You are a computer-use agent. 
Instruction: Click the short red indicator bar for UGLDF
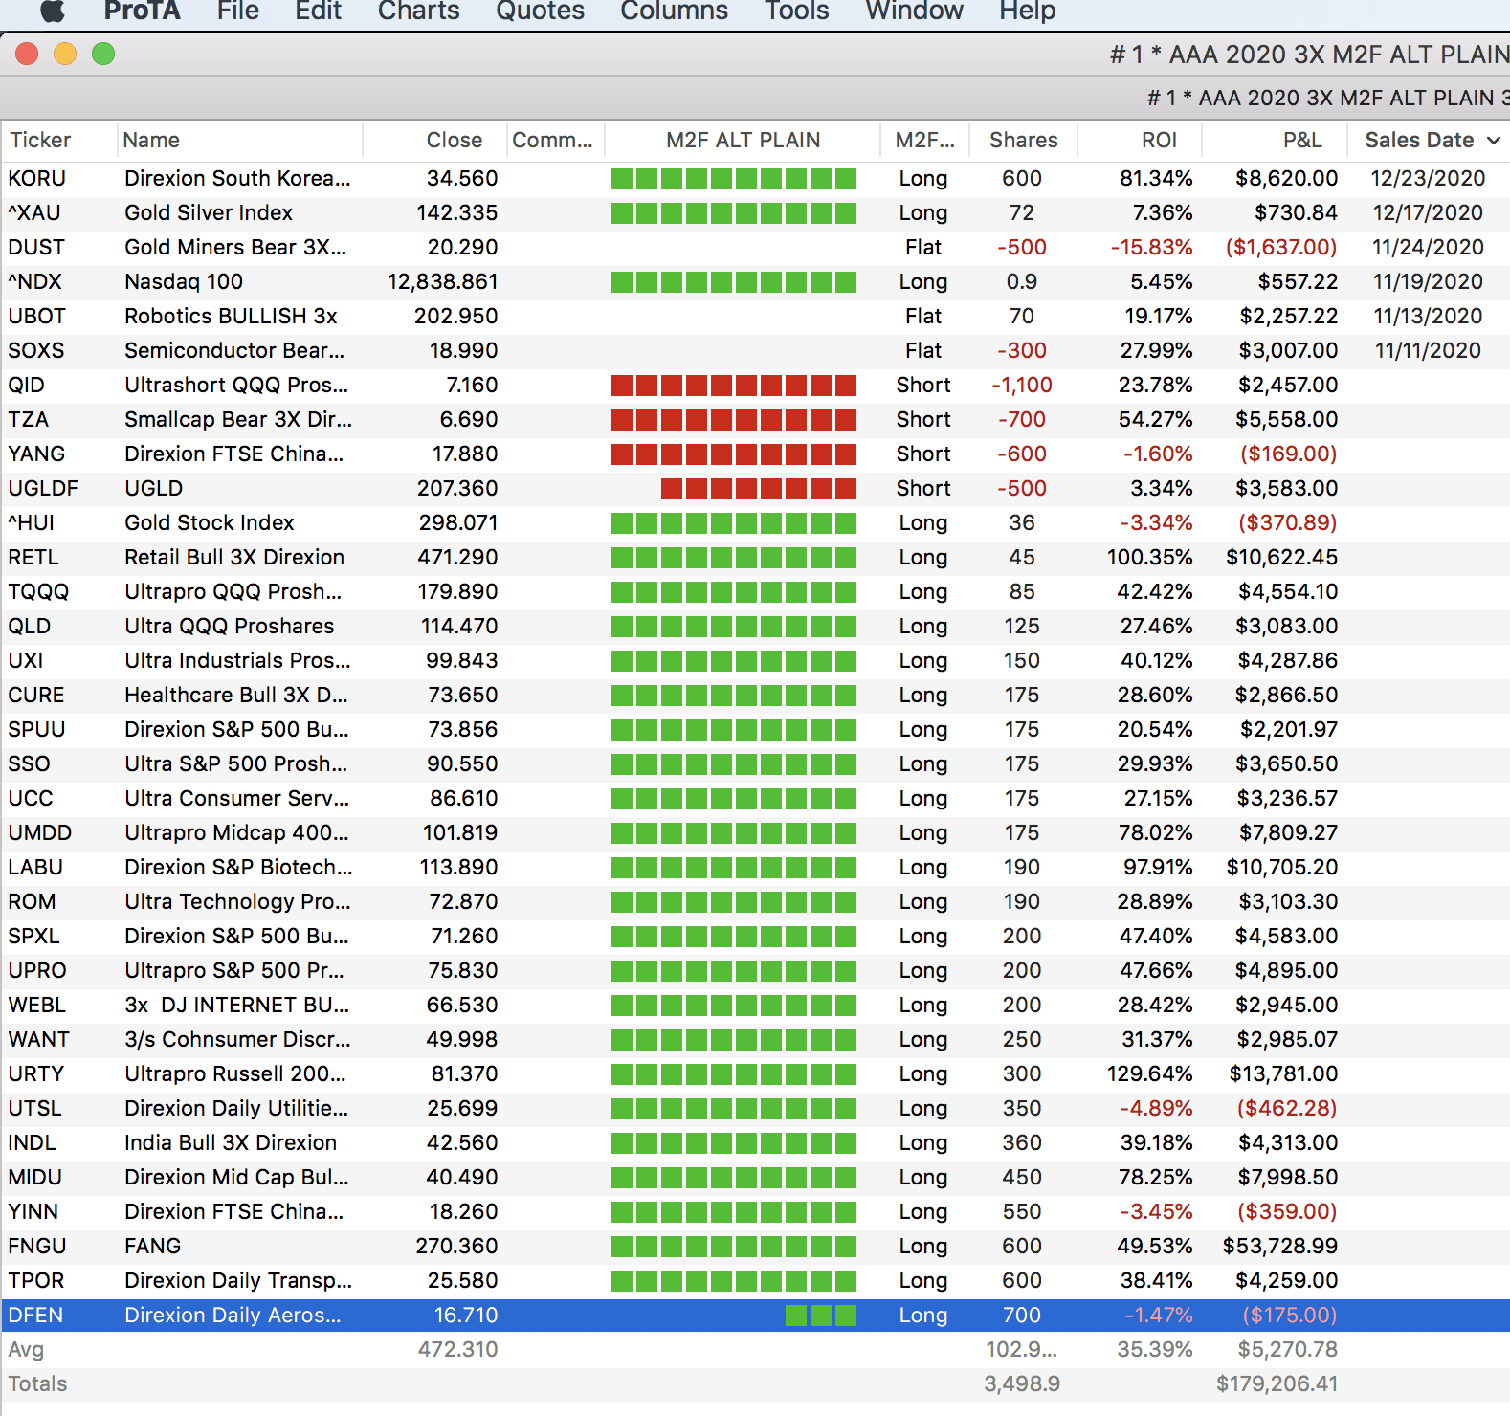tap(759, 488)
